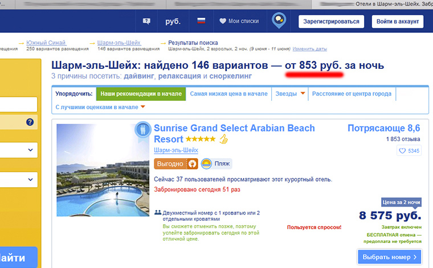433x268 pixels.
Task: Click the Выгодно deal badge
Action: pyautogui.click(x=176, y=164)
